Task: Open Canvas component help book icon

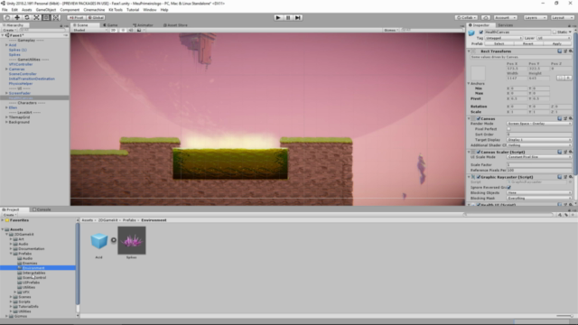Action: click(x=560, y=118)
